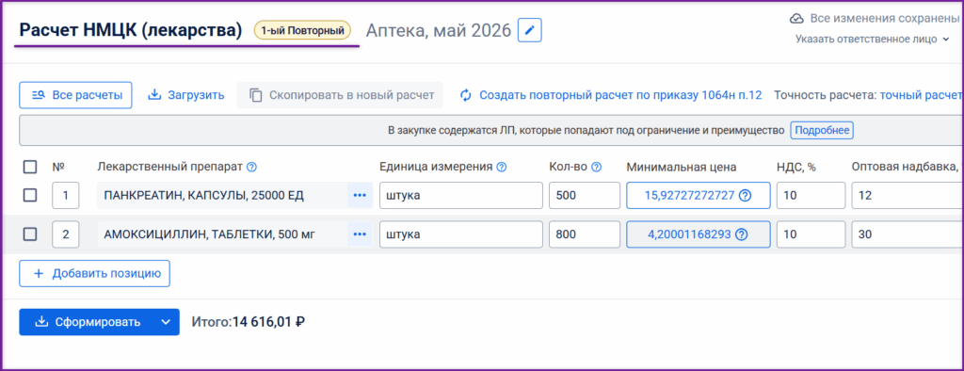Click the Все расчеты button
This screenshot has height=371, width=964.
(75, 95)
